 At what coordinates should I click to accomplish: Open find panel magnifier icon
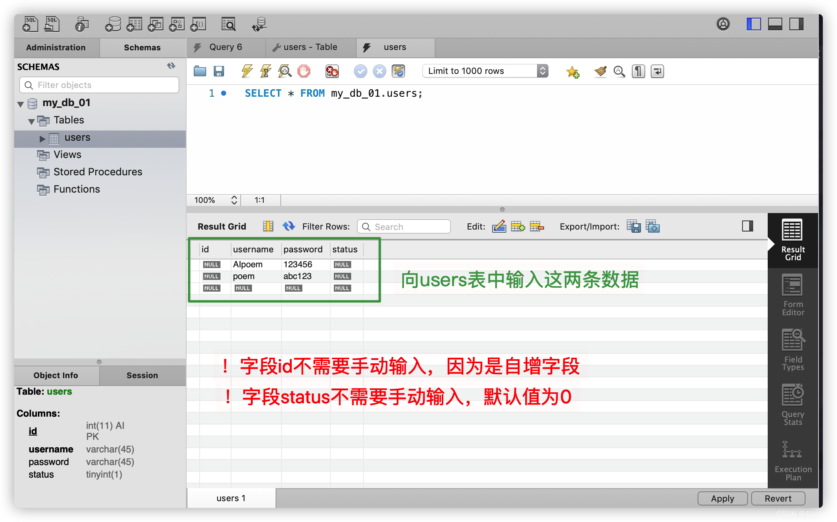619,72
